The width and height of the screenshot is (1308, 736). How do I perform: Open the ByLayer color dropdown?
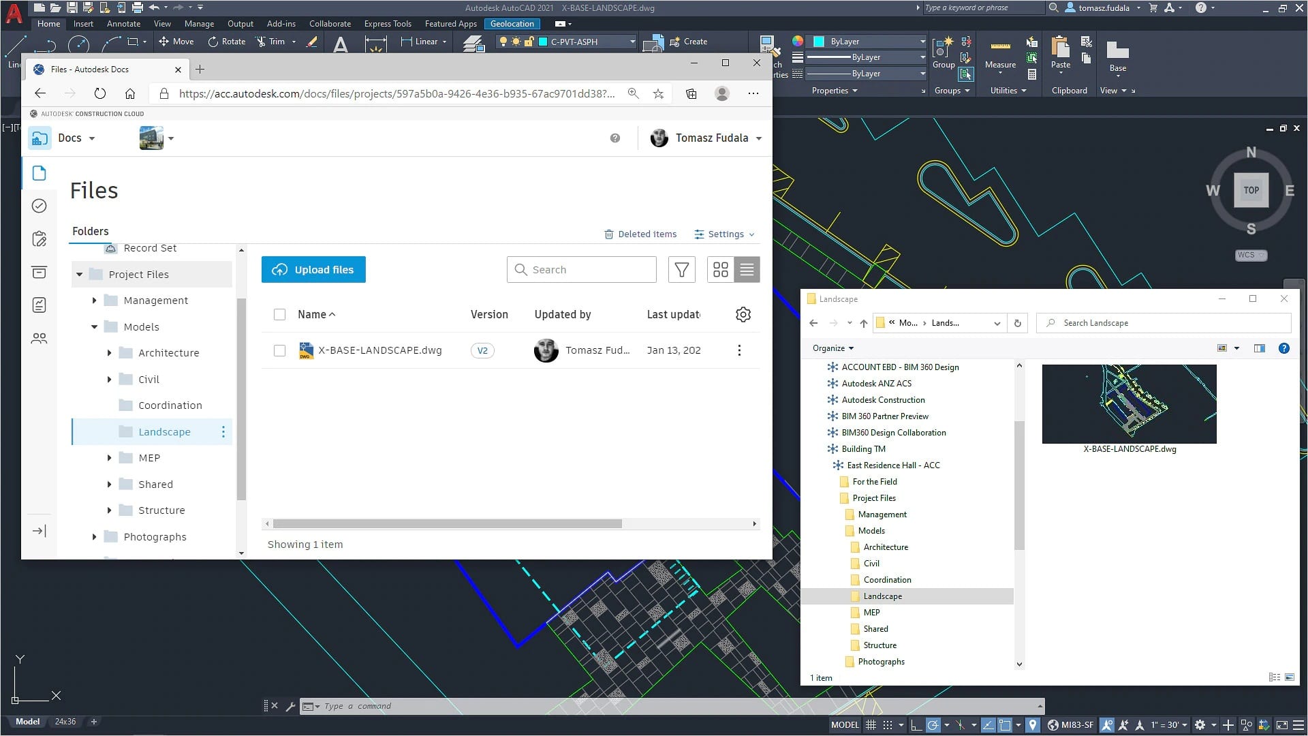coord(867,42)
